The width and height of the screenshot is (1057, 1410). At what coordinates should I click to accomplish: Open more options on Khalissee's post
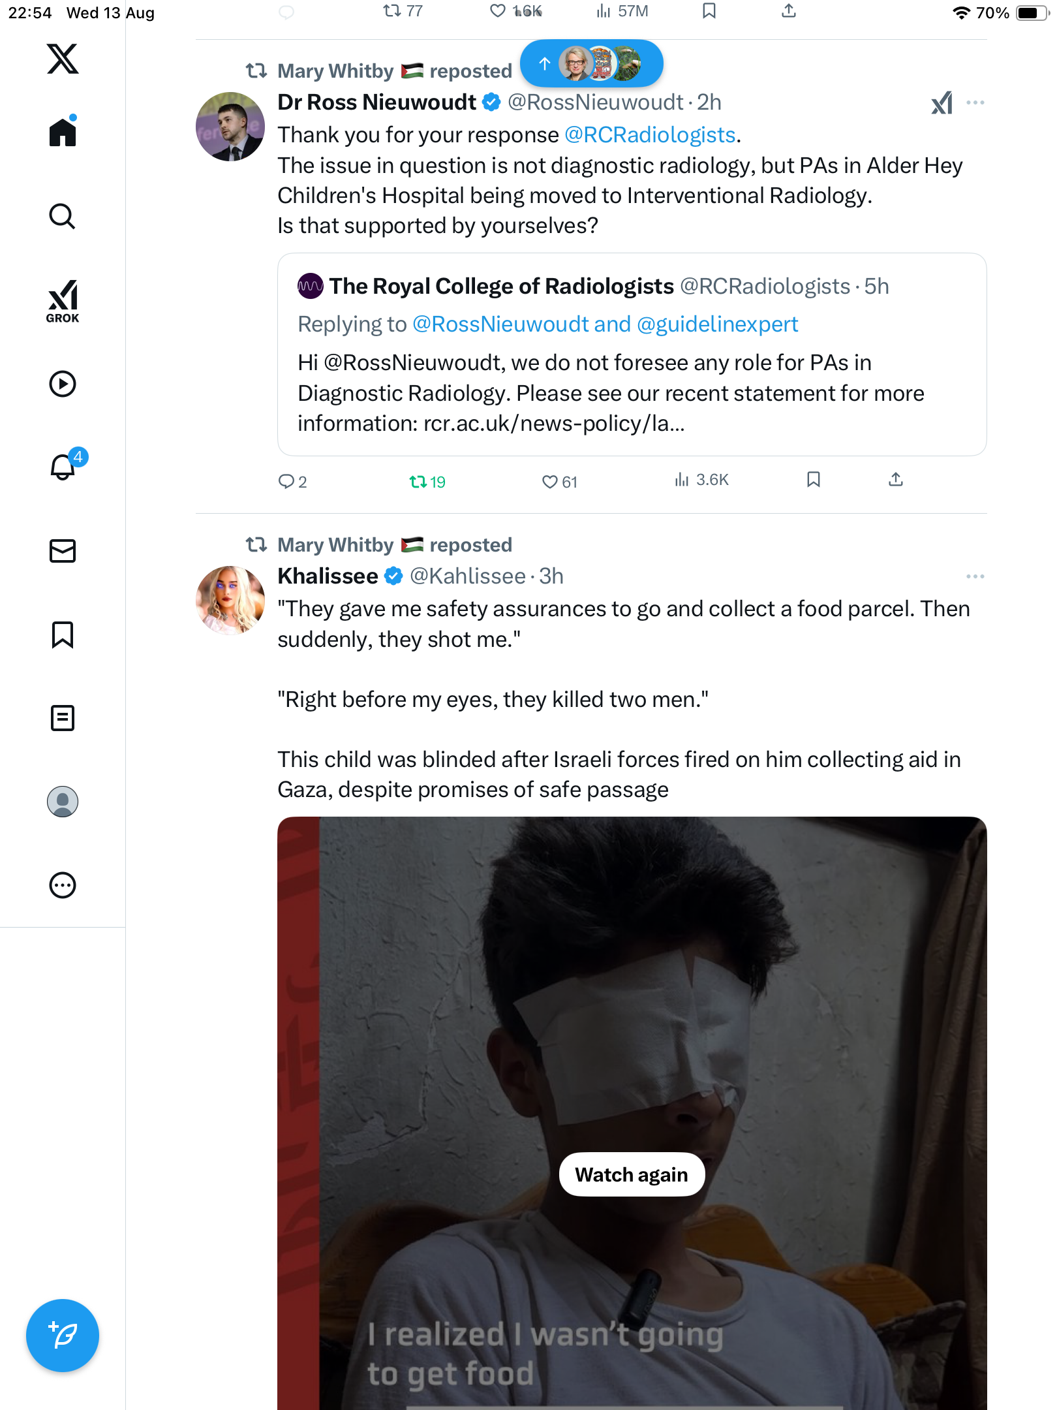tap(975, 576)
